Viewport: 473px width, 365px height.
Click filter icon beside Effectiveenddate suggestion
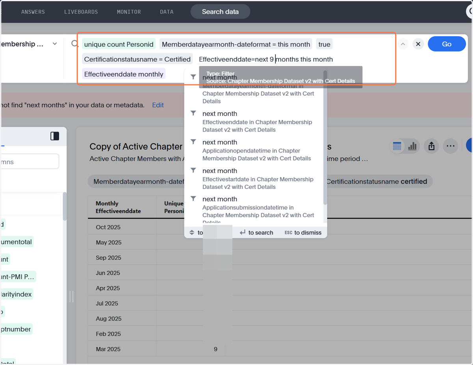(193, 113)
